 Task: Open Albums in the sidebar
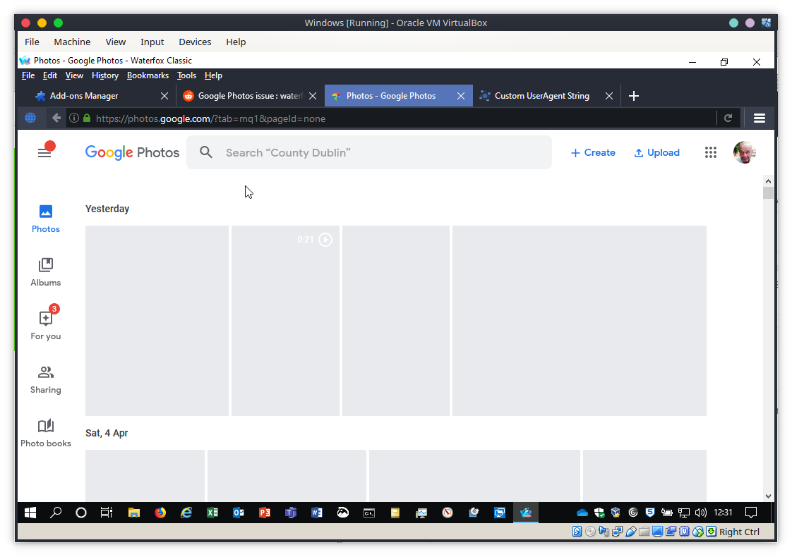coord(45,272)
